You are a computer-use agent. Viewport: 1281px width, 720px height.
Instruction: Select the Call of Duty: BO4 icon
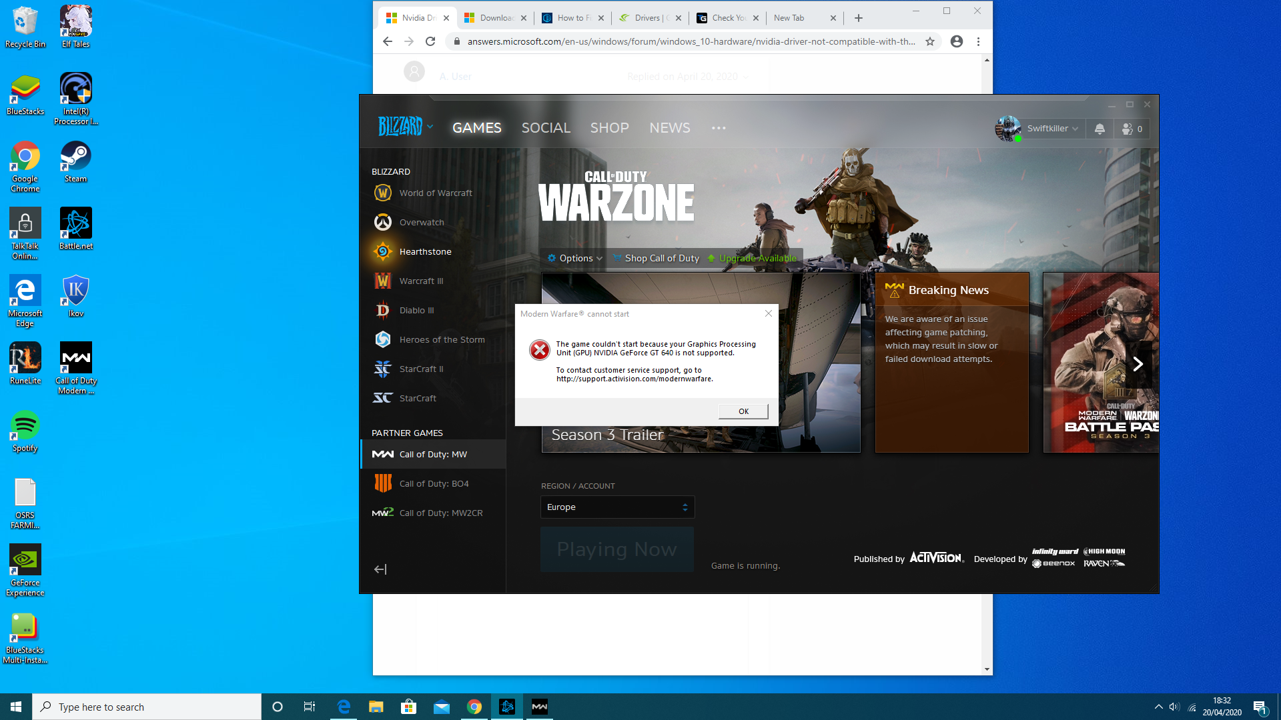pos(383,484)
